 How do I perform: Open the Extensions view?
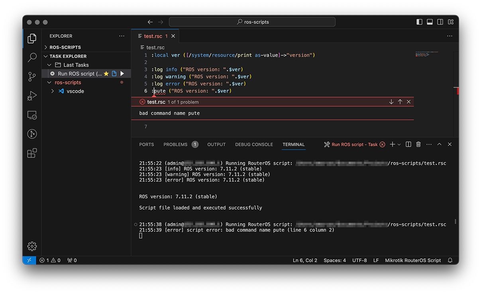click(32, 153)
